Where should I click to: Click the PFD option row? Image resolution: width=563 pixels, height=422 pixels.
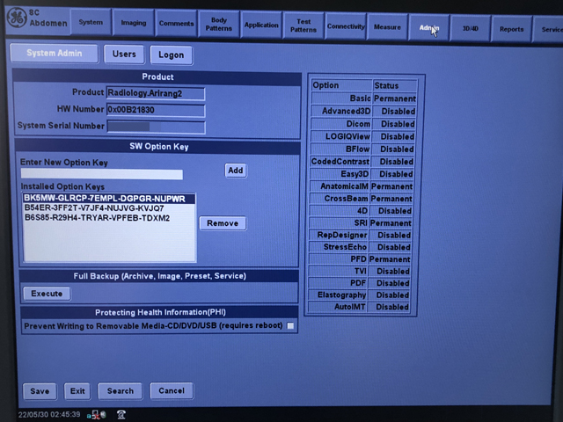click(360, 259)
